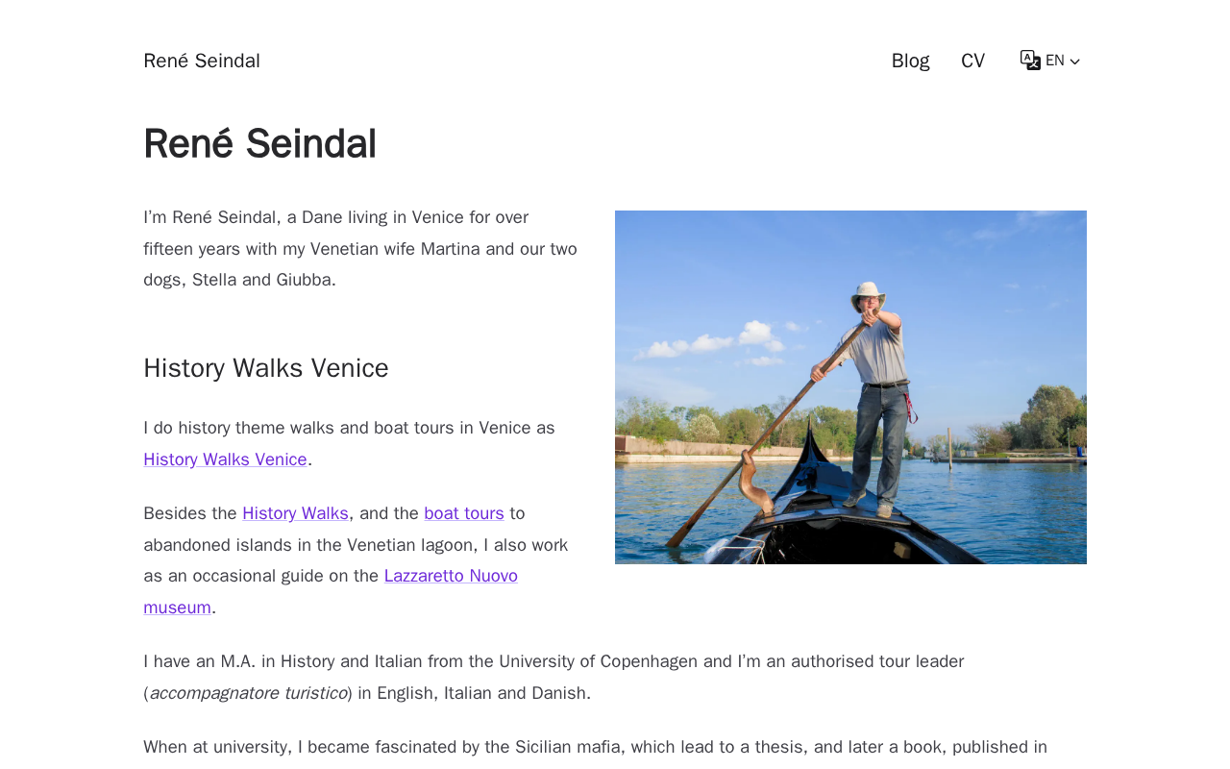Click the translate language icon
Screen dimensions: 1230x769
pyautogui.click(x=1030, y=61)
